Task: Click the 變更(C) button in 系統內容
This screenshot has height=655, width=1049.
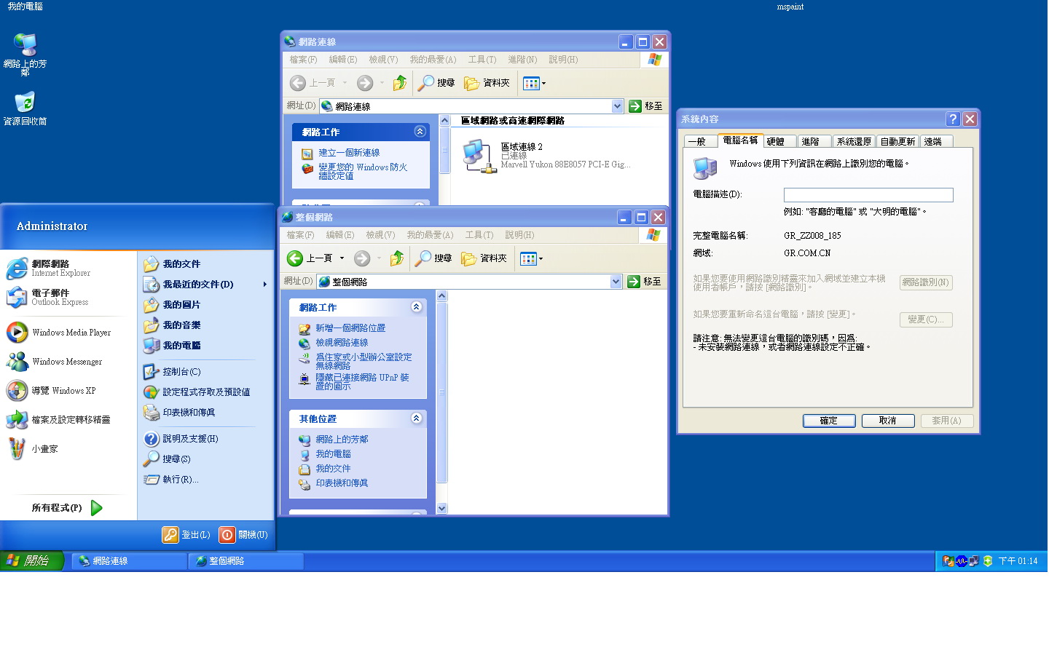Action: tap(925, 319)
